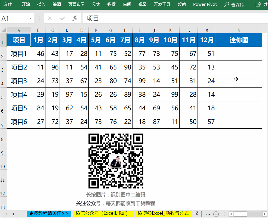Open the Power Pivot ribbon tab
The width and height of the screenshot is (268, 218).
pos(205,4)
